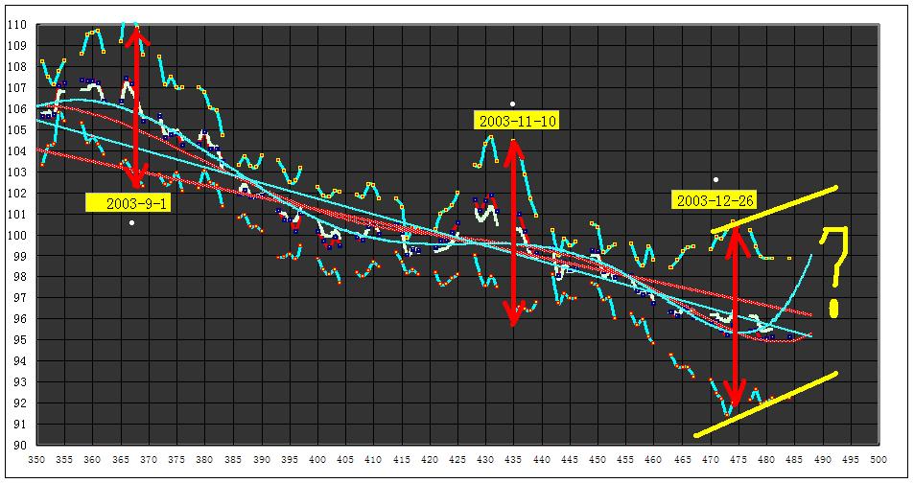Click x-axis label 480

[766, 460]
